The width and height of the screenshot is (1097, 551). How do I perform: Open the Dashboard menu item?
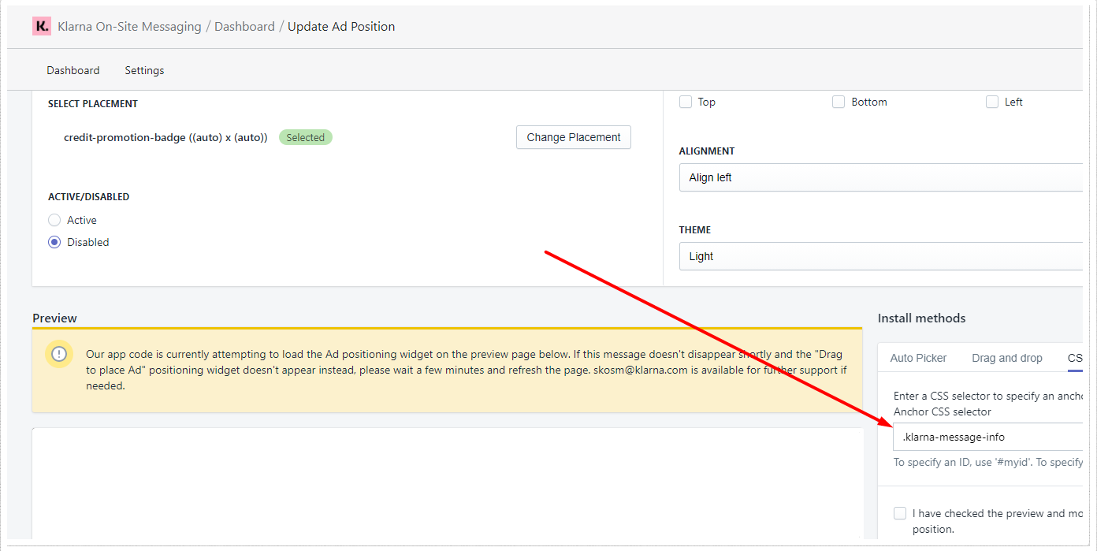tap(73, 70)
